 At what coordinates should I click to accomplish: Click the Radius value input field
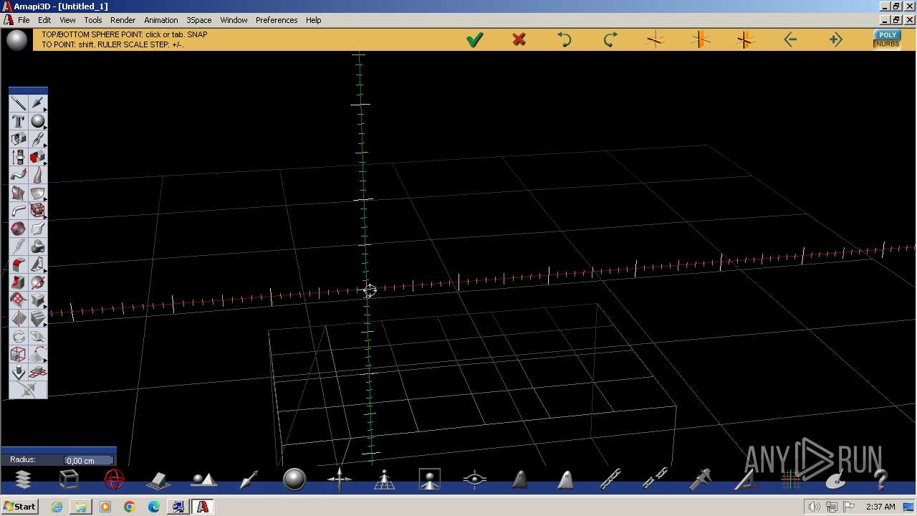[x=89, y=460]
